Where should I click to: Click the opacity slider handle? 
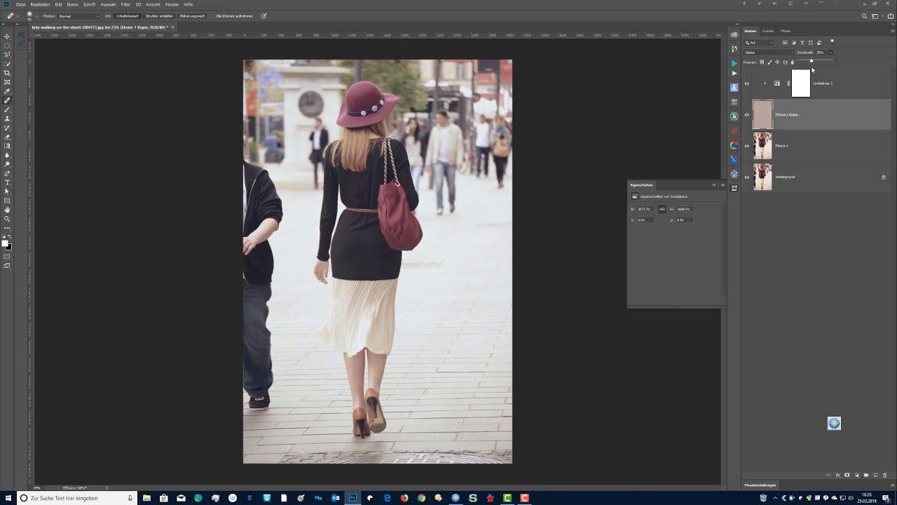[812, 61]
